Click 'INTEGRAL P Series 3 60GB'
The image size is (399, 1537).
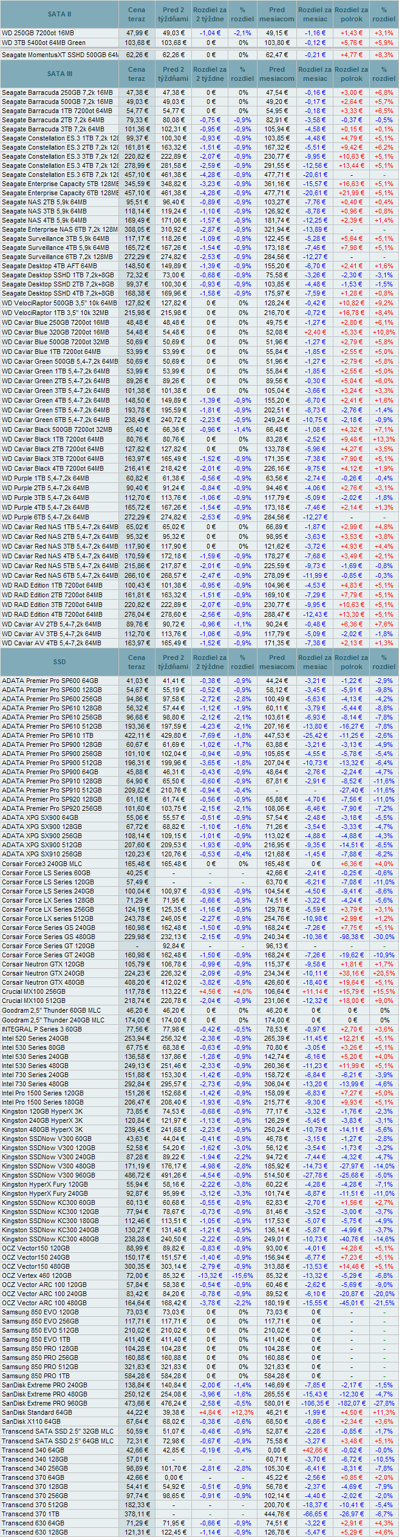(41, 1029)
